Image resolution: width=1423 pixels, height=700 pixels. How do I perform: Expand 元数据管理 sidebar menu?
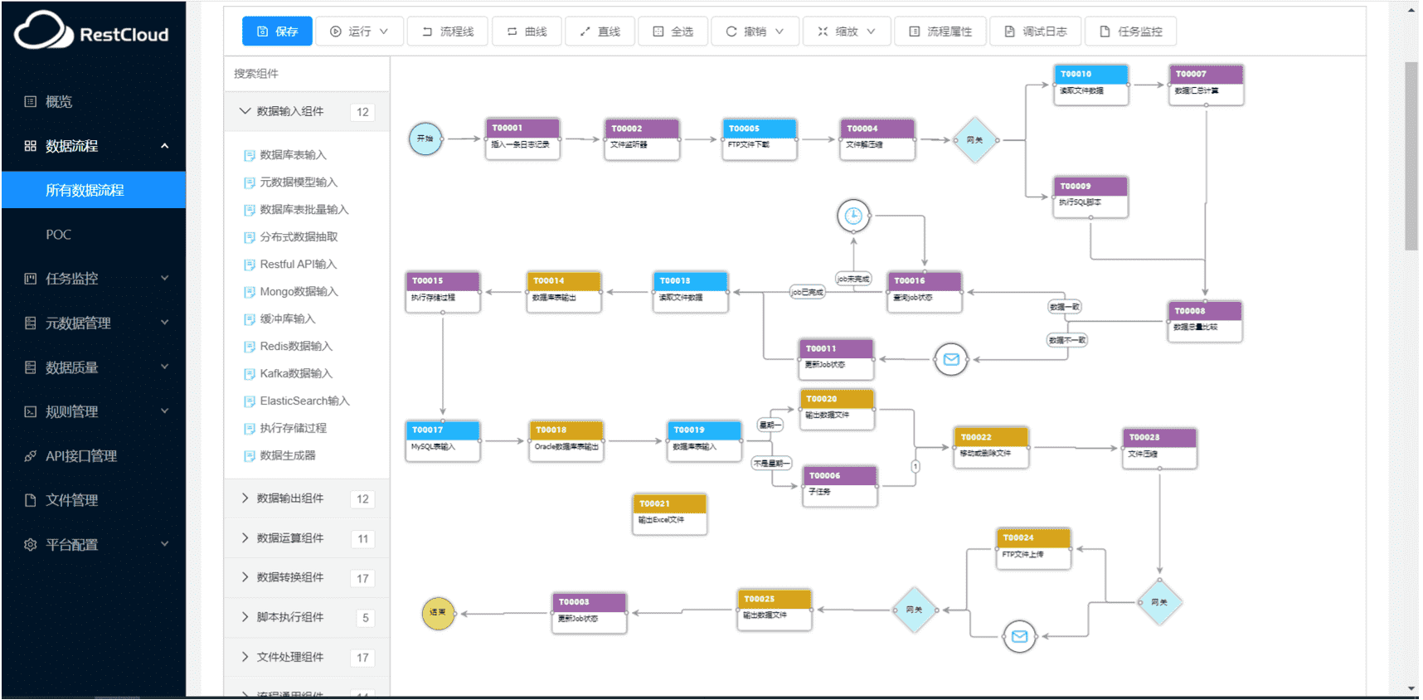point(94,323)
